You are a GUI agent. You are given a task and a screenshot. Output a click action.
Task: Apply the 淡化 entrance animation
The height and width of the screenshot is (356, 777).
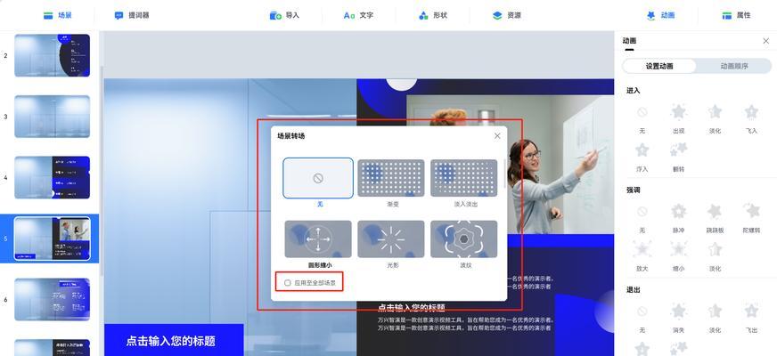(x=715, y=119)
